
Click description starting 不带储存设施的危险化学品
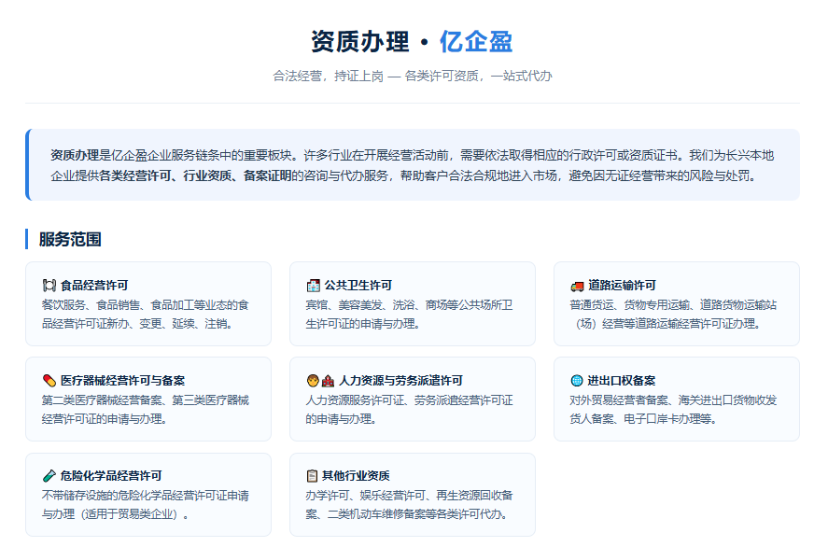coord(146,505)
